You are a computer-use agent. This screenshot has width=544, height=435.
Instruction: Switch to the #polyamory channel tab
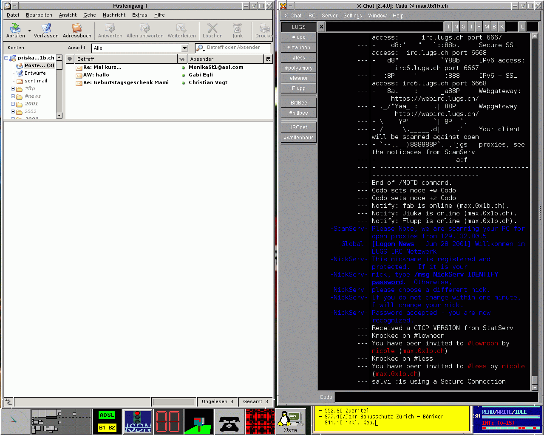point(299,68)
